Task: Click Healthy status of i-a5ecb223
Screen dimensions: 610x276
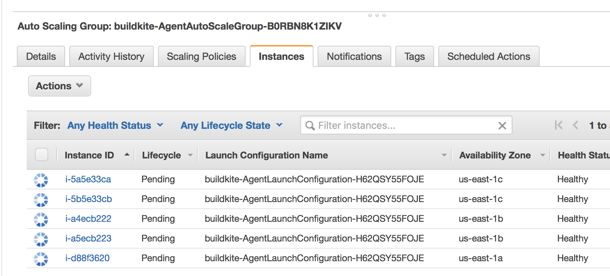Action: (x=573, y=238)
